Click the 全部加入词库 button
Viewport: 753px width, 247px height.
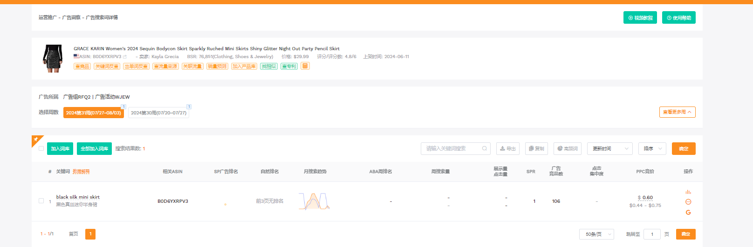(94, 148)
